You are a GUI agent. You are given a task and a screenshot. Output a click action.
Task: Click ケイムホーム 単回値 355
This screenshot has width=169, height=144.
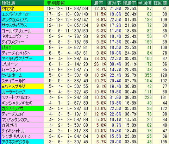point(148,75)
